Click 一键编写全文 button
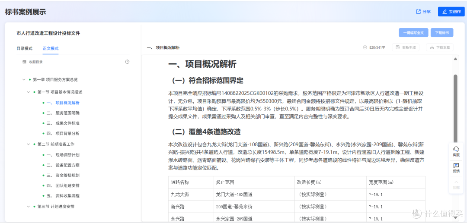 point(413,33)
